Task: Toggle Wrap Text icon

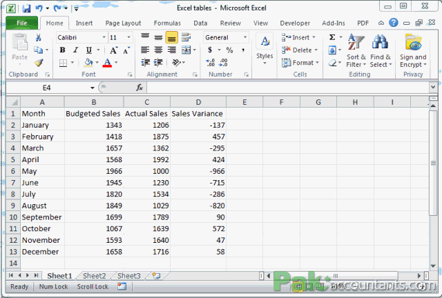Action: (186, 37)
